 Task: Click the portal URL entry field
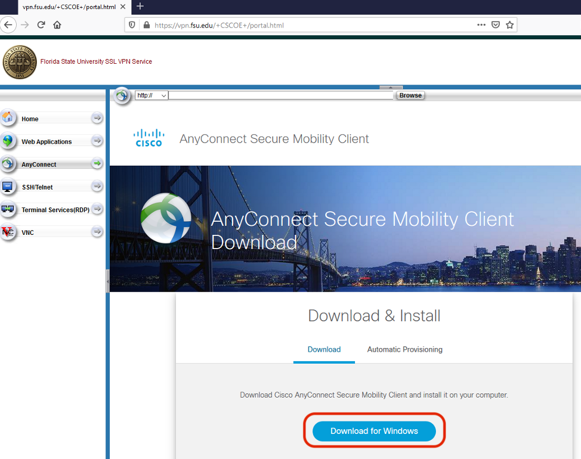pyautogui.click(x=281, y=95)
